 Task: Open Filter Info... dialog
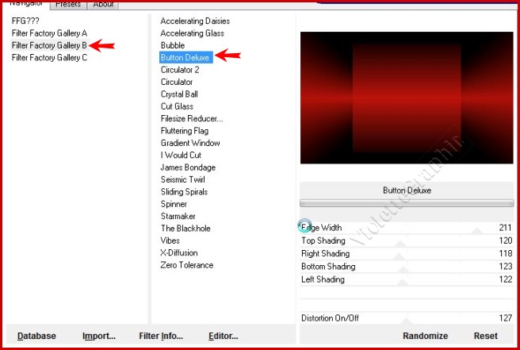pyautogui.click(x=161, y=336)
